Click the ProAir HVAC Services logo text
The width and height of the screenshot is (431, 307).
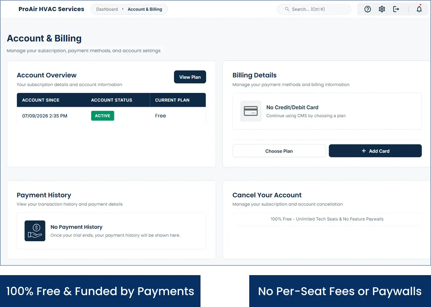point(51,9)
